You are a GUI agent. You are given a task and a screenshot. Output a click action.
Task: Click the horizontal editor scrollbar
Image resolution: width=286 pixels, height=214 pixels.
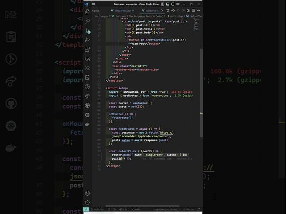(143, 206)
